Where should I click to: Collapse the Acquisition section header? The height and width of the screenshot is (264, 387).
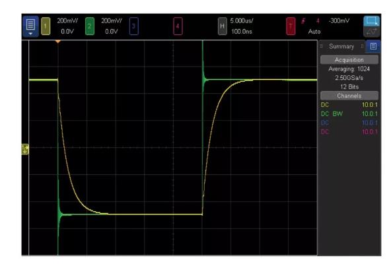349,59
